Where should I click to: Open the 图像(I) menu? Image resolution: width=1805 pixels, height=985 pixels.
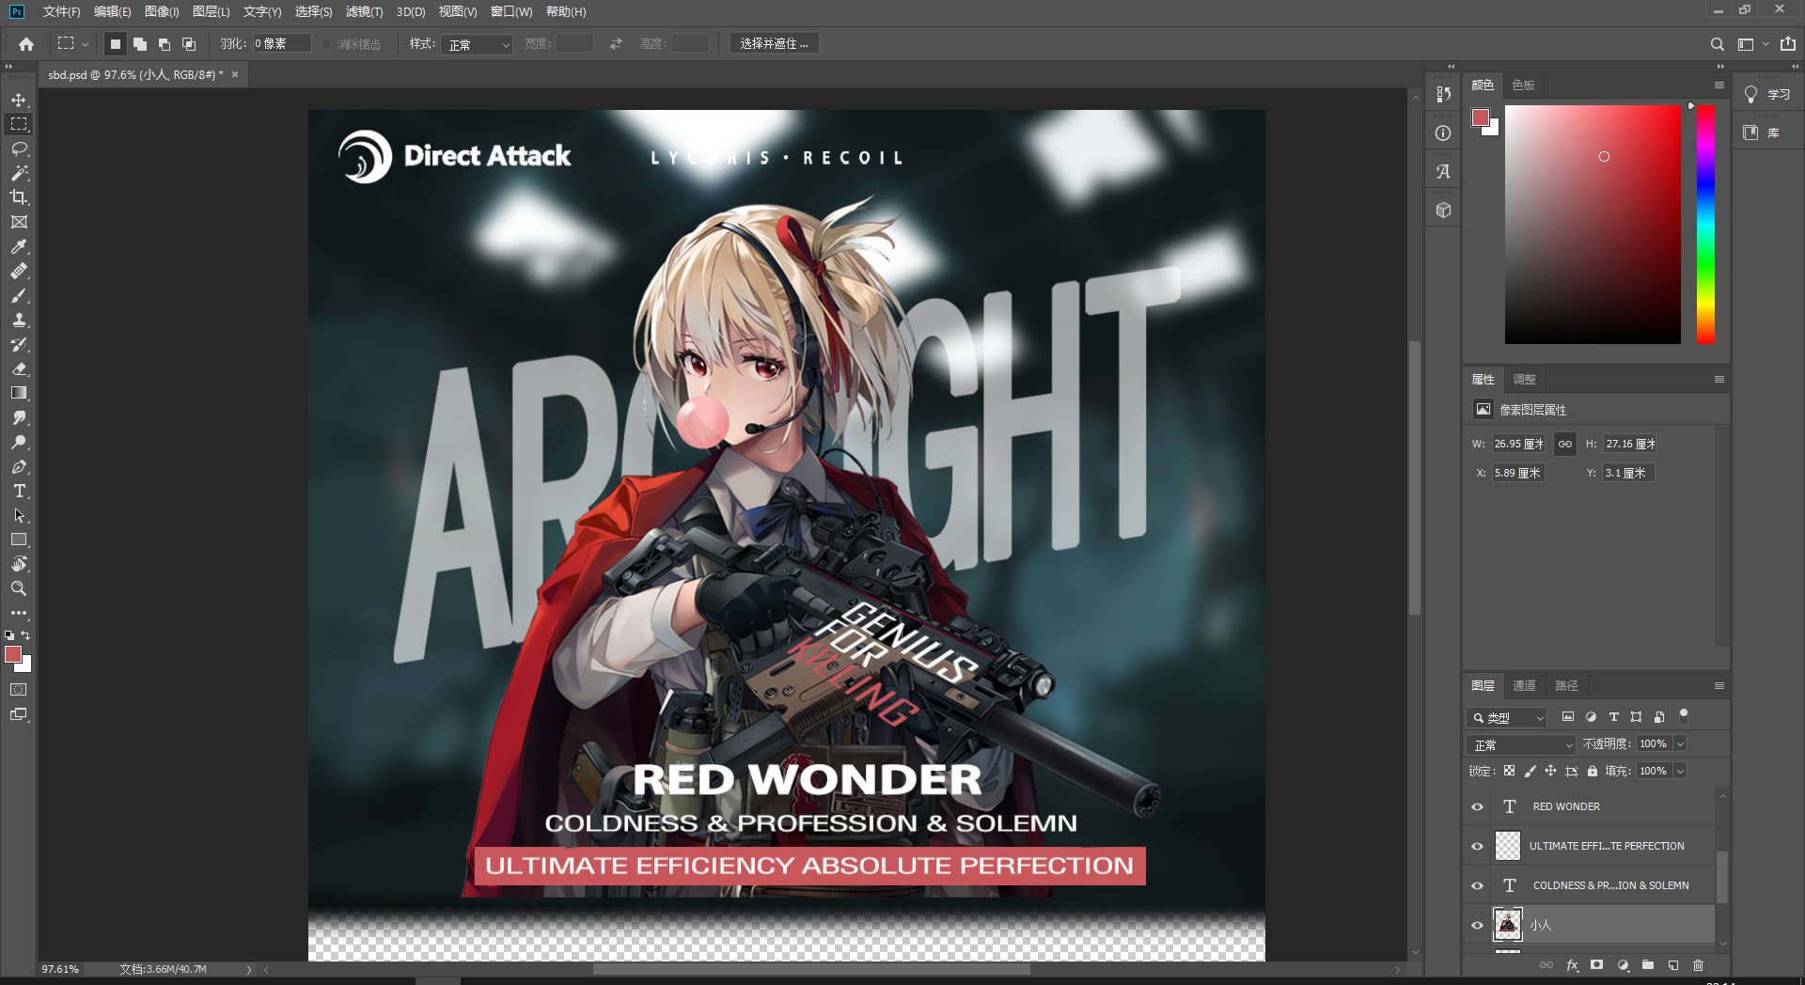click(162, 11)
